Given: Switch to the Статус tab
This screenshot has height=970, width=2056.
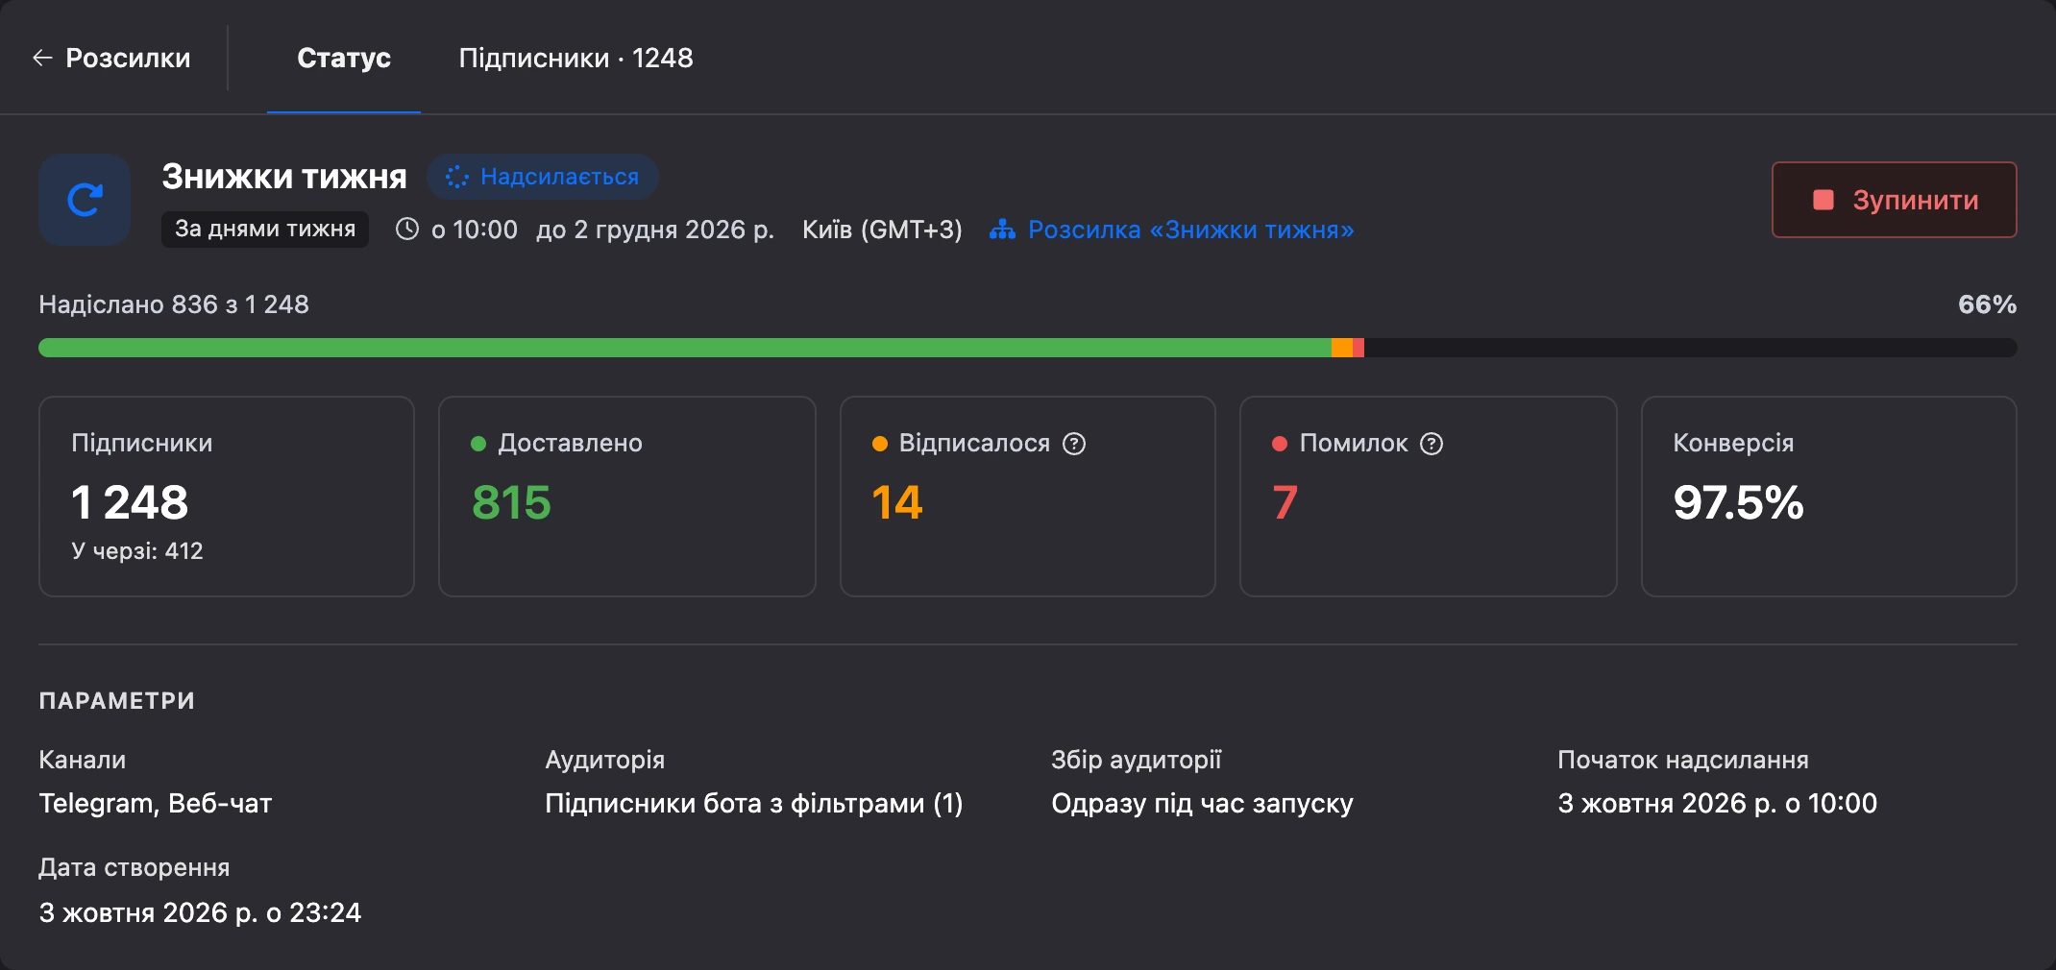Looking at the screenshot, I should click(344, 58).
